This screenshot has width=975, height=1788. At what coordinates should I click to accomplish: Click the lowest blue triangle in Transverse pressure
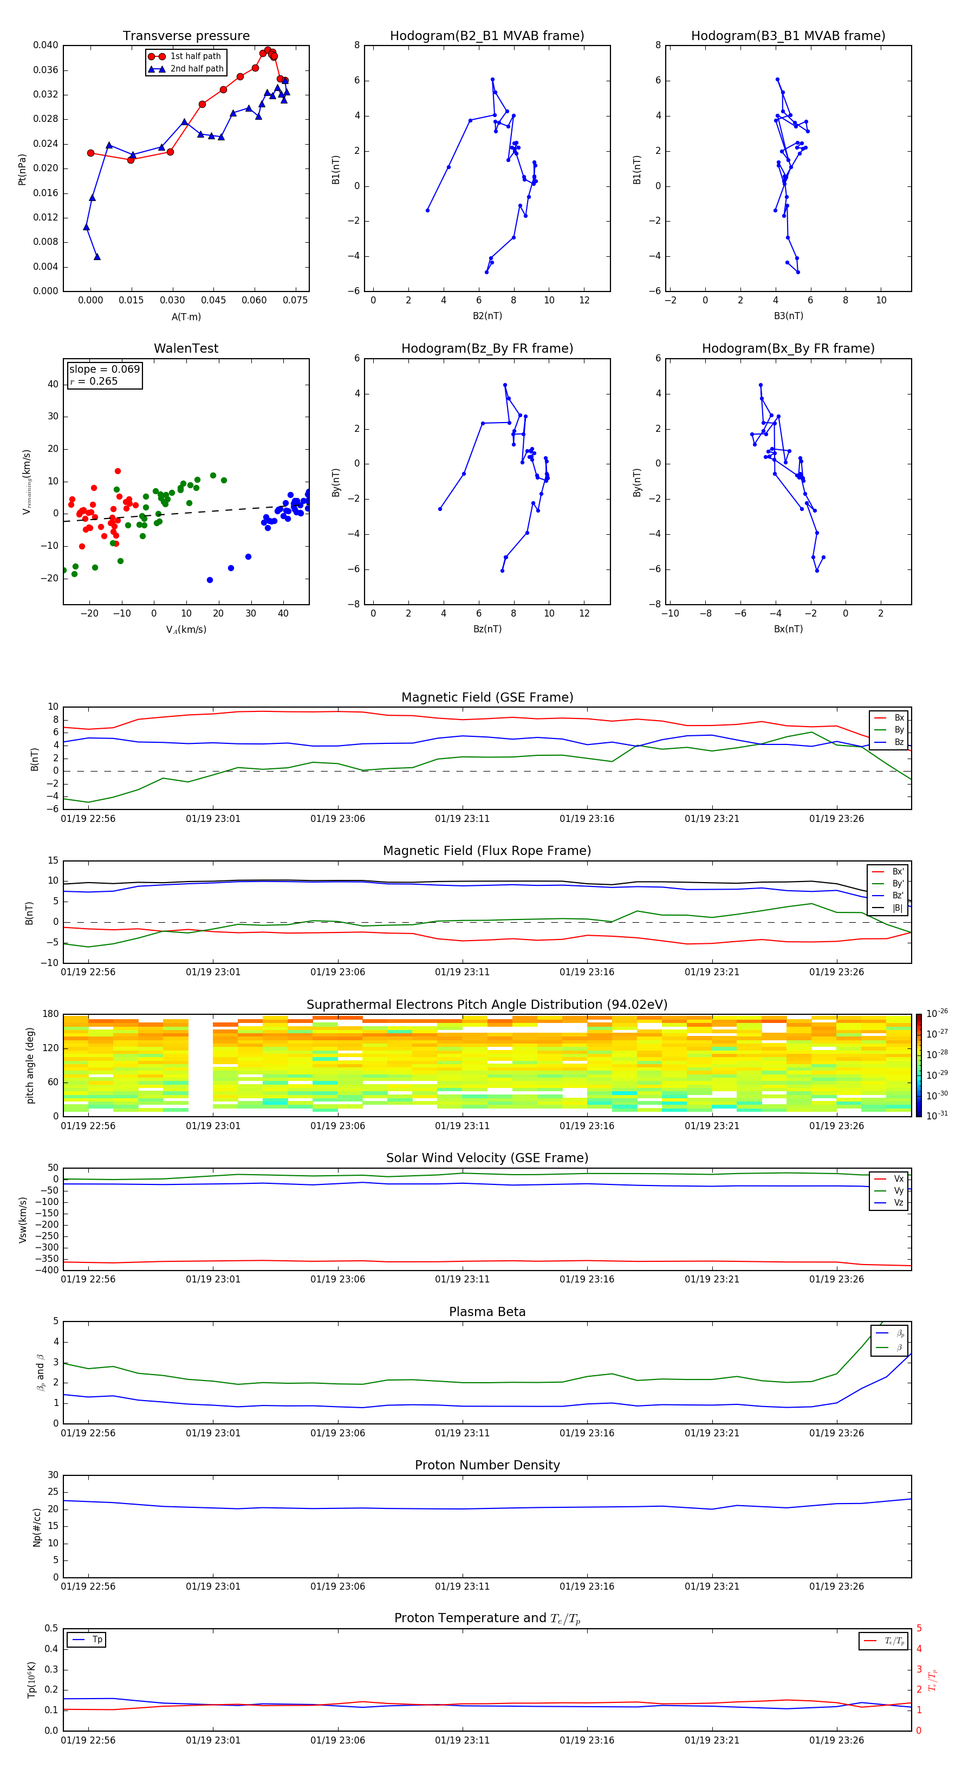point(97,257)
